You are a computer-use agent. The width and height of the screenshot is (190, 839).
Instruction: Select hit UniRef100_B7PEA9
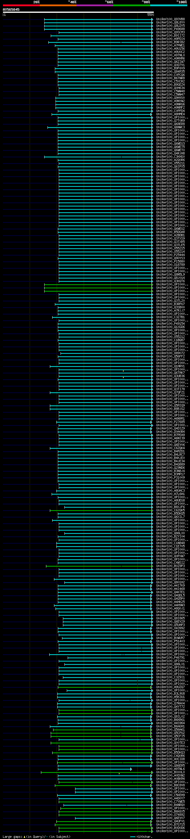tap(170, 435)
